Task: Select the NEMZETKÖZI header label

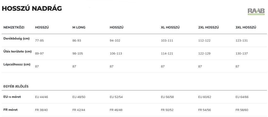Action: pos(13,27)
